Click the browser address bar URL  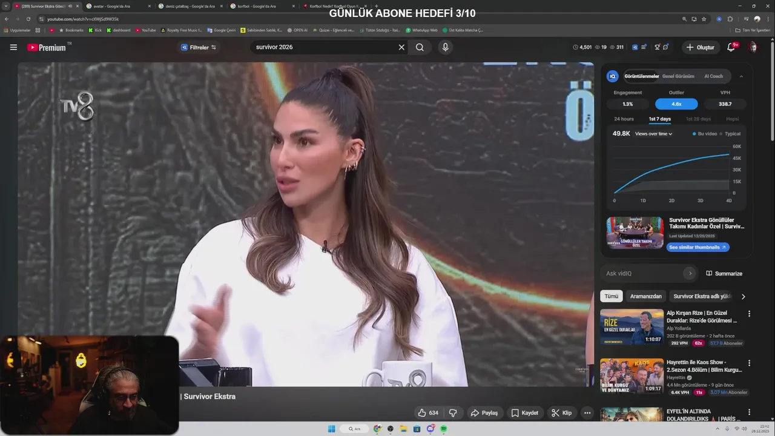(x=83, y=19)
